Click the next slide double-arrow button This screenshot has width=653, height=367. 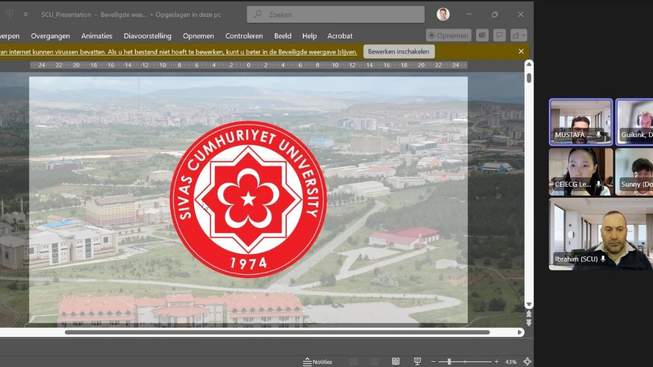click(x=529, y=323)
